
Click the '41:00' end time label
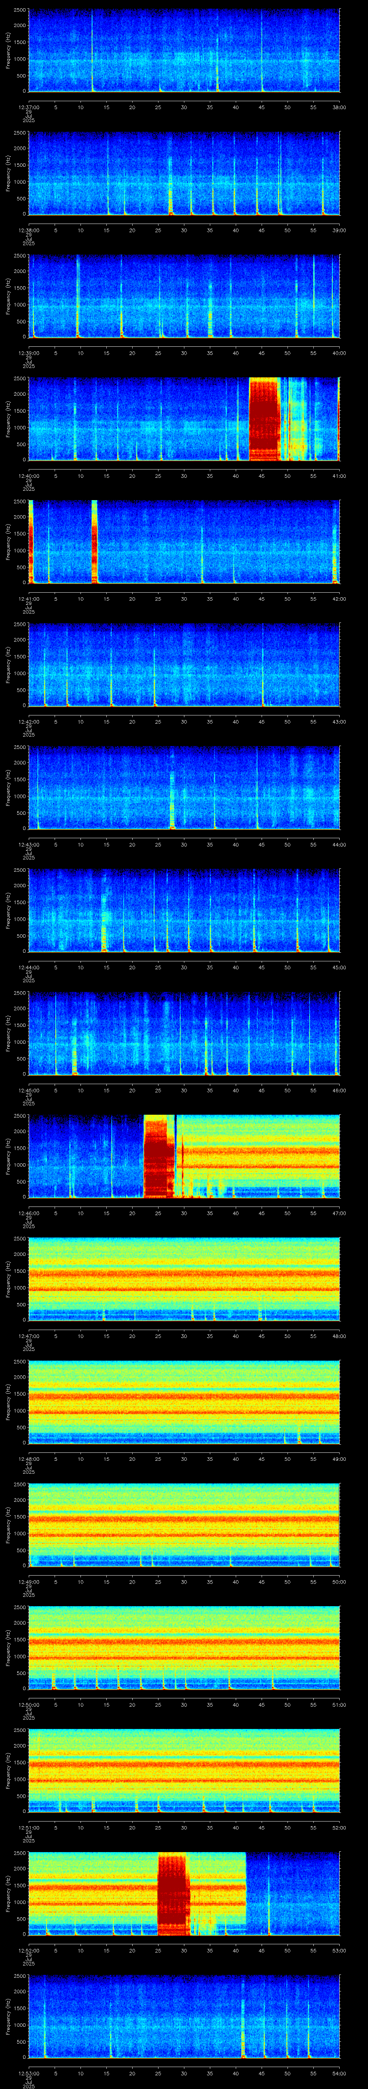339,475
